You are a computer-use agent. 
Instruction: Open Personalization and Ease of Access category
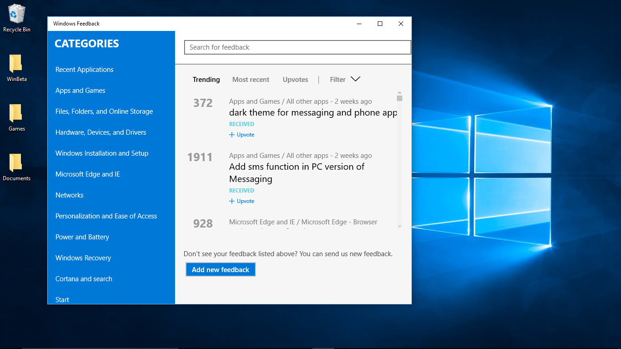[106, 216]
